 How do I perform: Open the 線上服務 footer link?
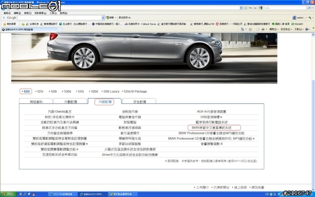(240, 187)
